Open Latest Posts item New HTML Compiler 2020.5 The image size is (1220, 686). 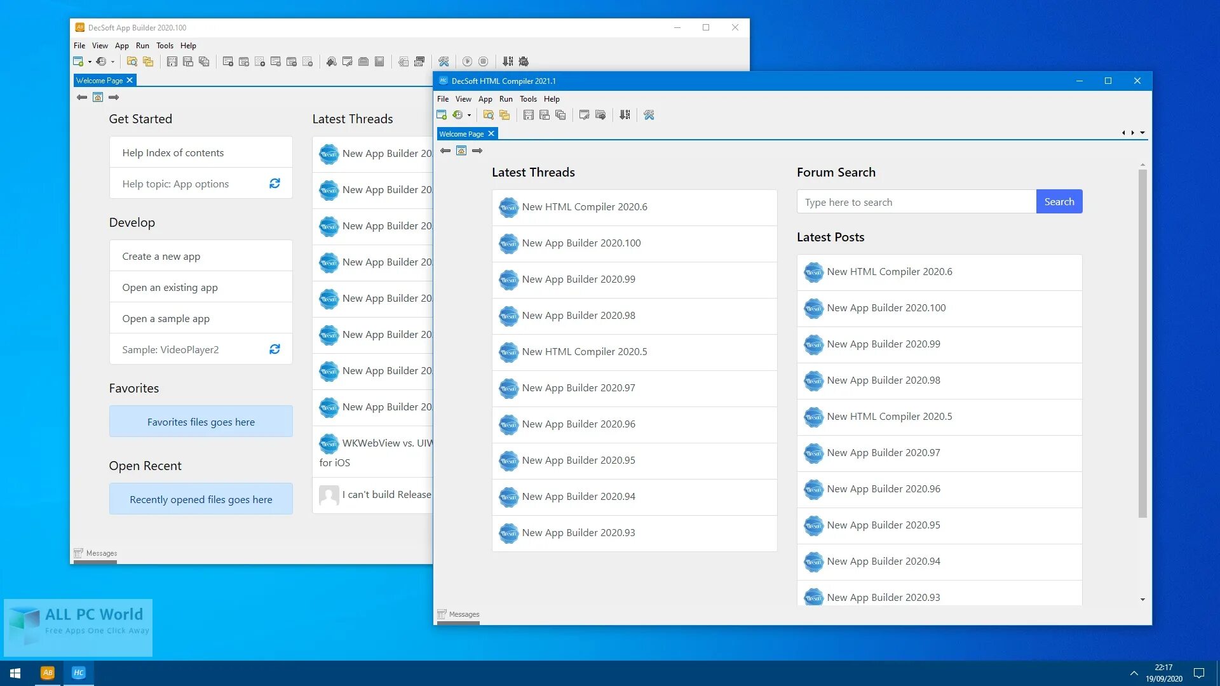[x=939, y=417]
